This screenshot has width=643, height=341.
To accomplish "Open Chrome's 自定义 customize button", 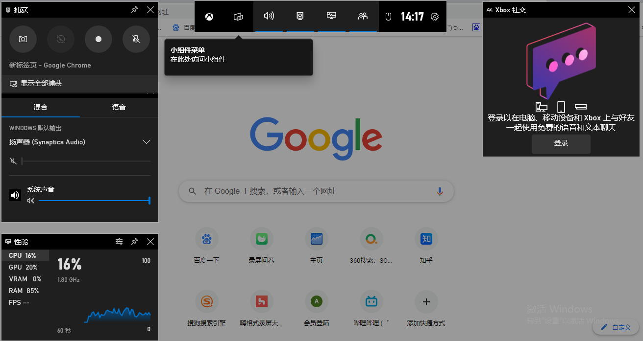I will 617,327.
